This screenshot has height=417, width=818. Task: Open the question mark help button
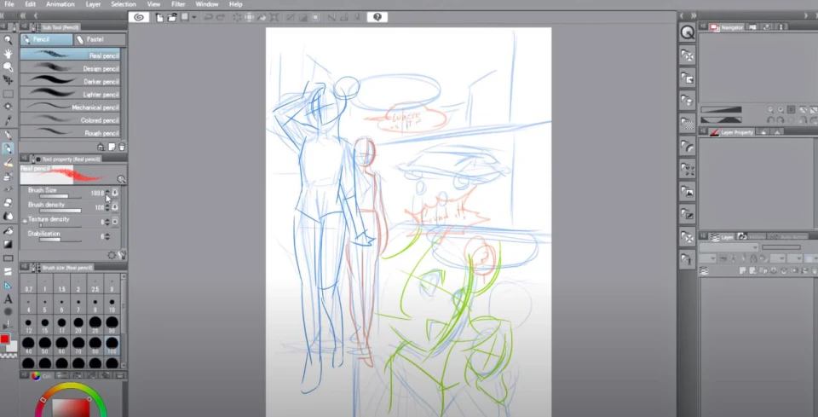click(377, 17)
